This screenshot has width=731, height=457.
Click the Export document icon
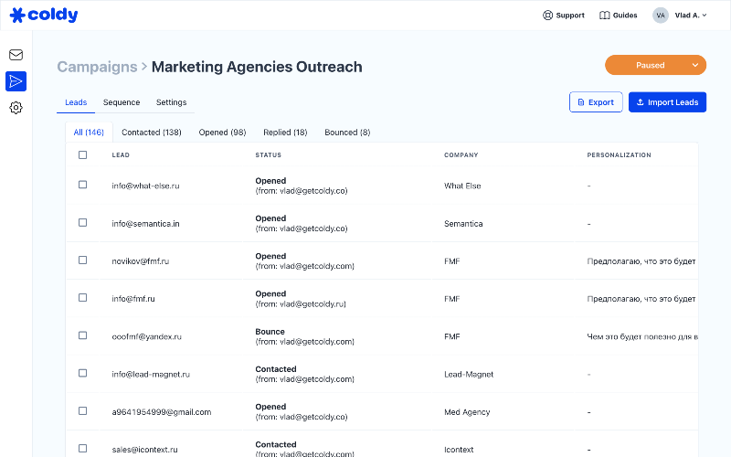580,102
